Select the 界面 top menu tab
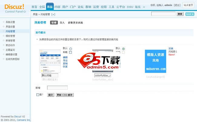 click(50, 7)
